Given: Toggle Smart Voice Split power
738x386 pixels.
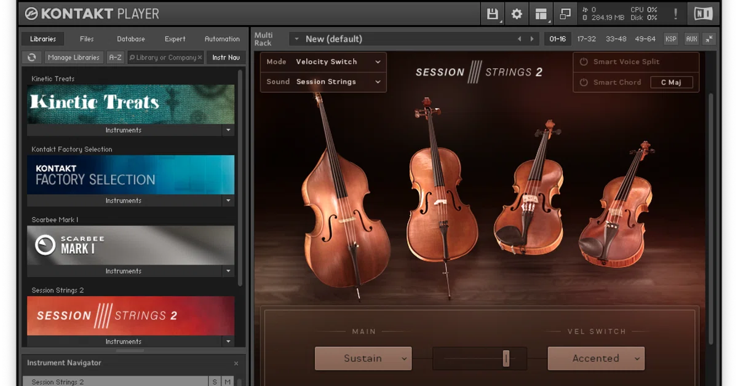Looking at the screenshot, I should (584, 61).
